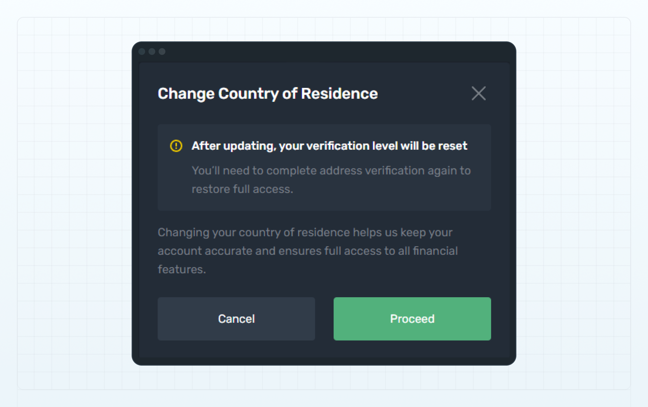Click the green traffic light dot
The image size is (648, 407).
coord(161,51)
